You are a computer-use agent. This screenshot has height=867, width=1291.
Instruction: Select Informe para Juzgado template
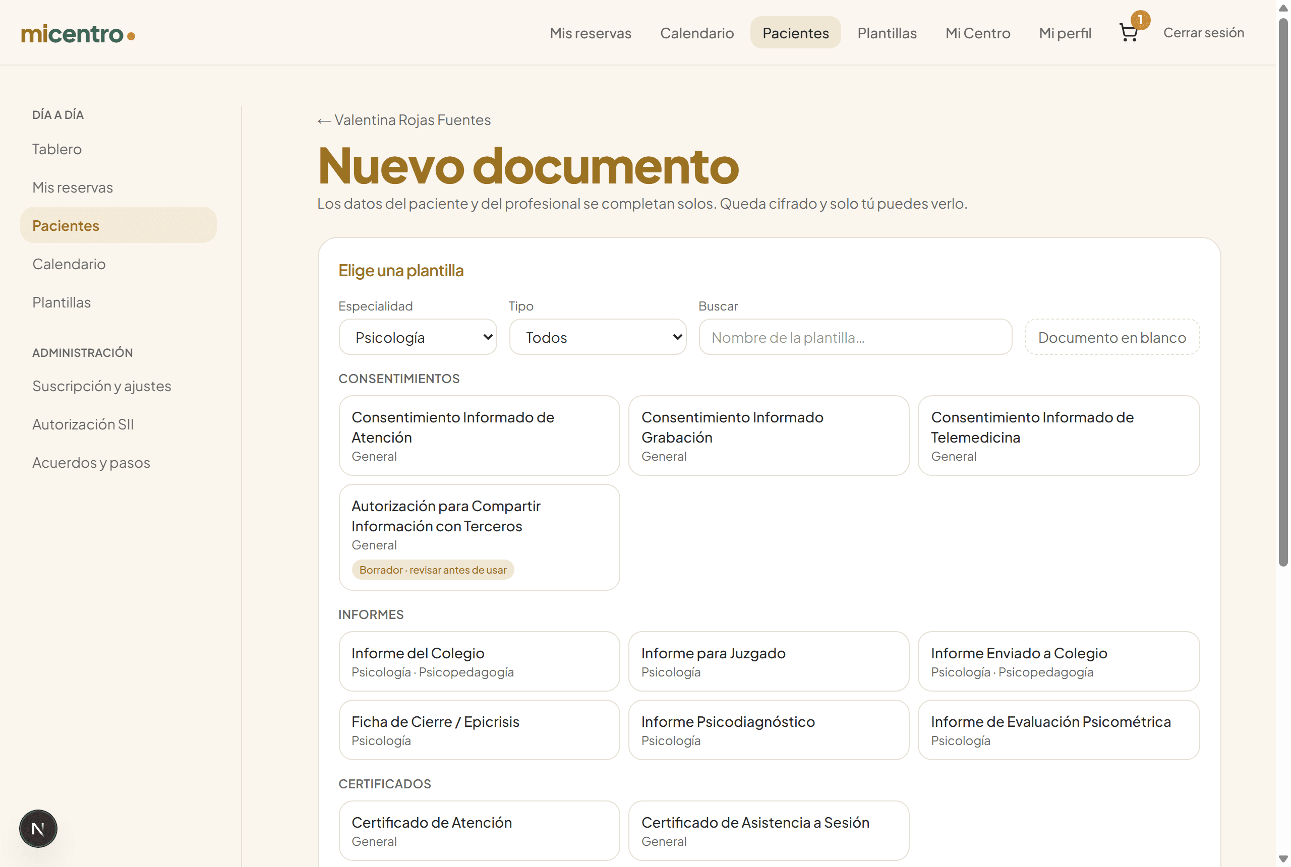[768, 661]
